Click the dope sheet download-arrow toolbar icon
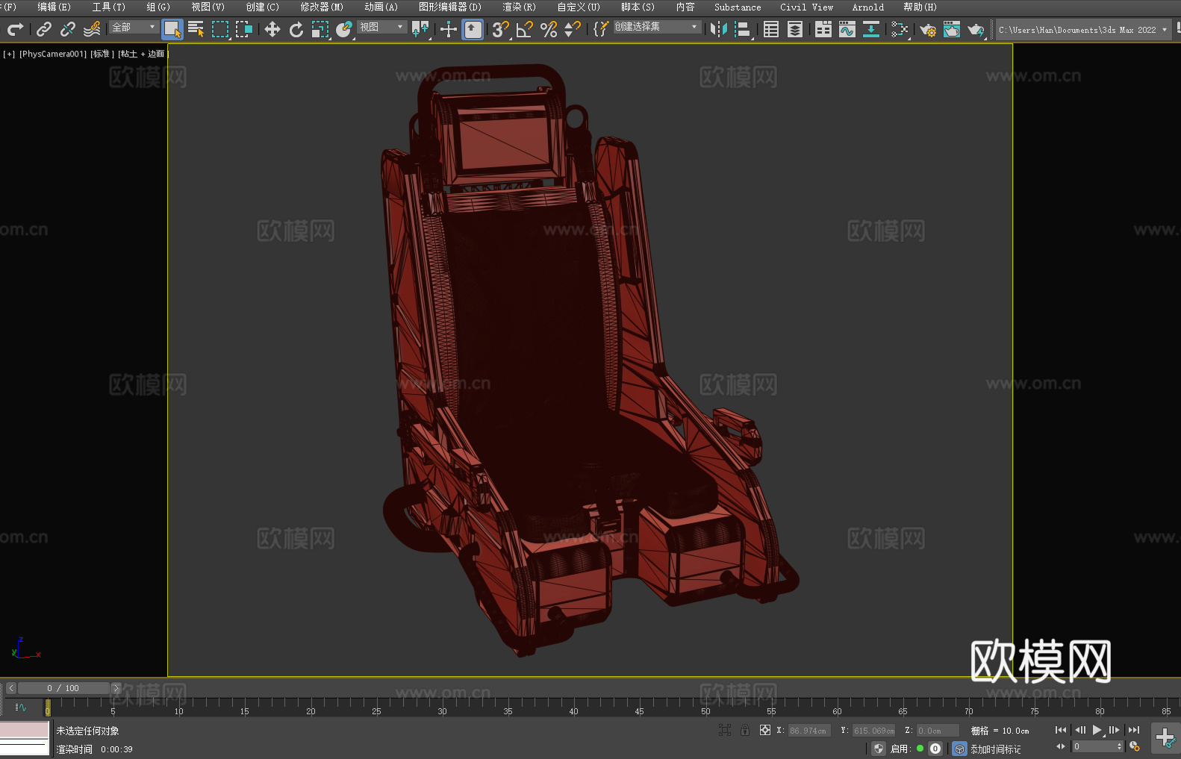Image resolution: width=1181 pixels, height=759 pixels. (x=871, y=29)
